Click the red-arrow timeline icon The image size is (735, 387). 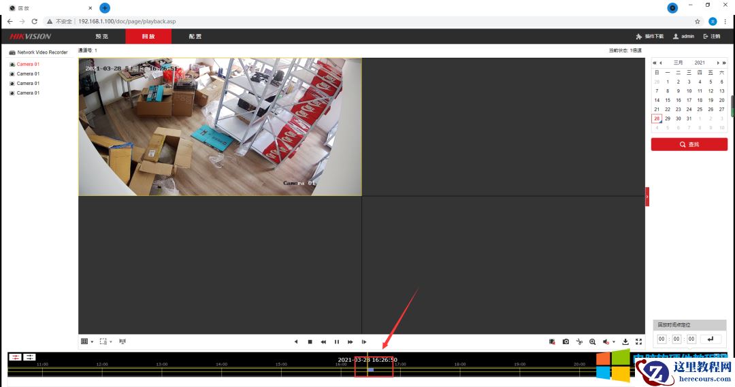pyautogui.click(x=15, y=357)
